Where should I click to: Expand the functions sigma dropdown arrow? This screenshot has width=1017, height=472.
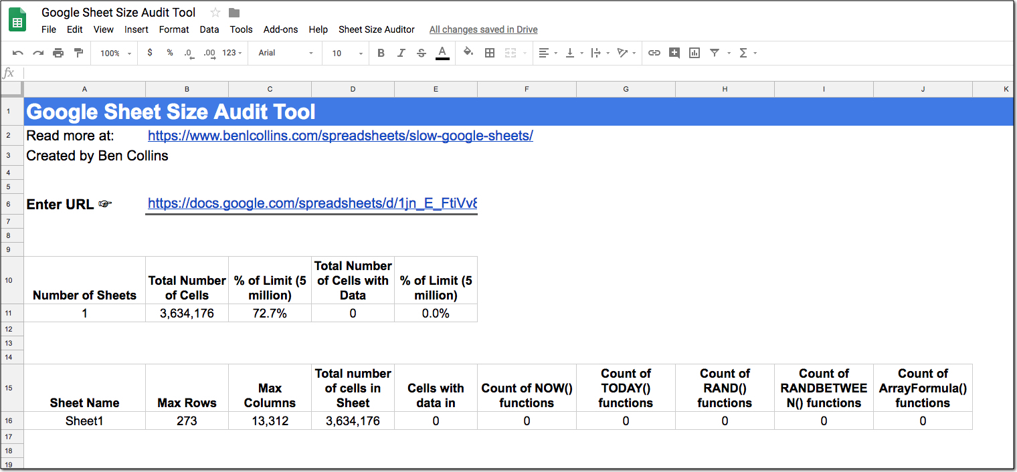[x=755, y=53]
